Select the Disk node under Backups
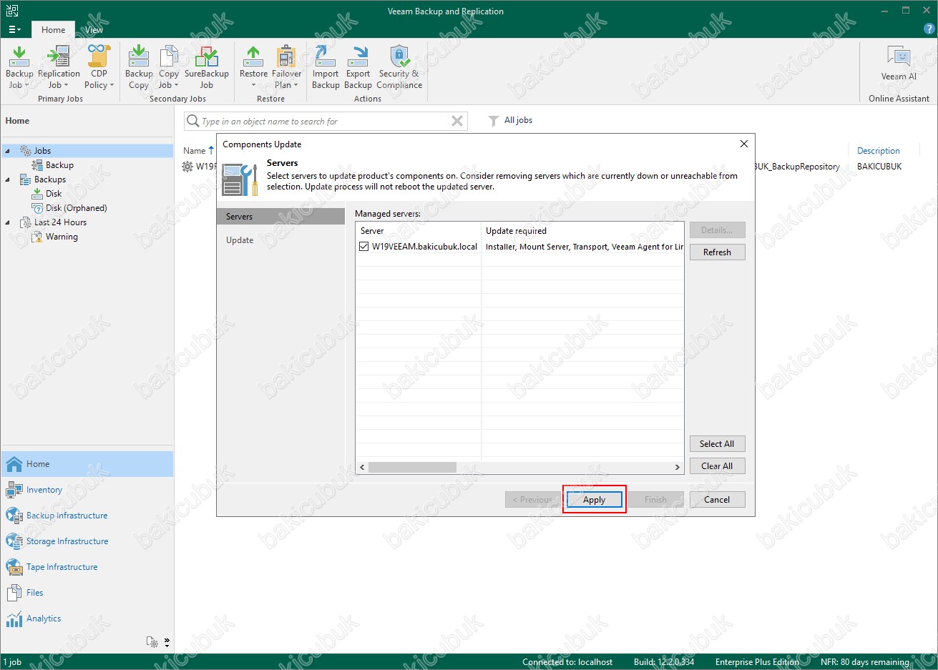The height and width of the screenshot is (670, 938). tap(54, 194)
